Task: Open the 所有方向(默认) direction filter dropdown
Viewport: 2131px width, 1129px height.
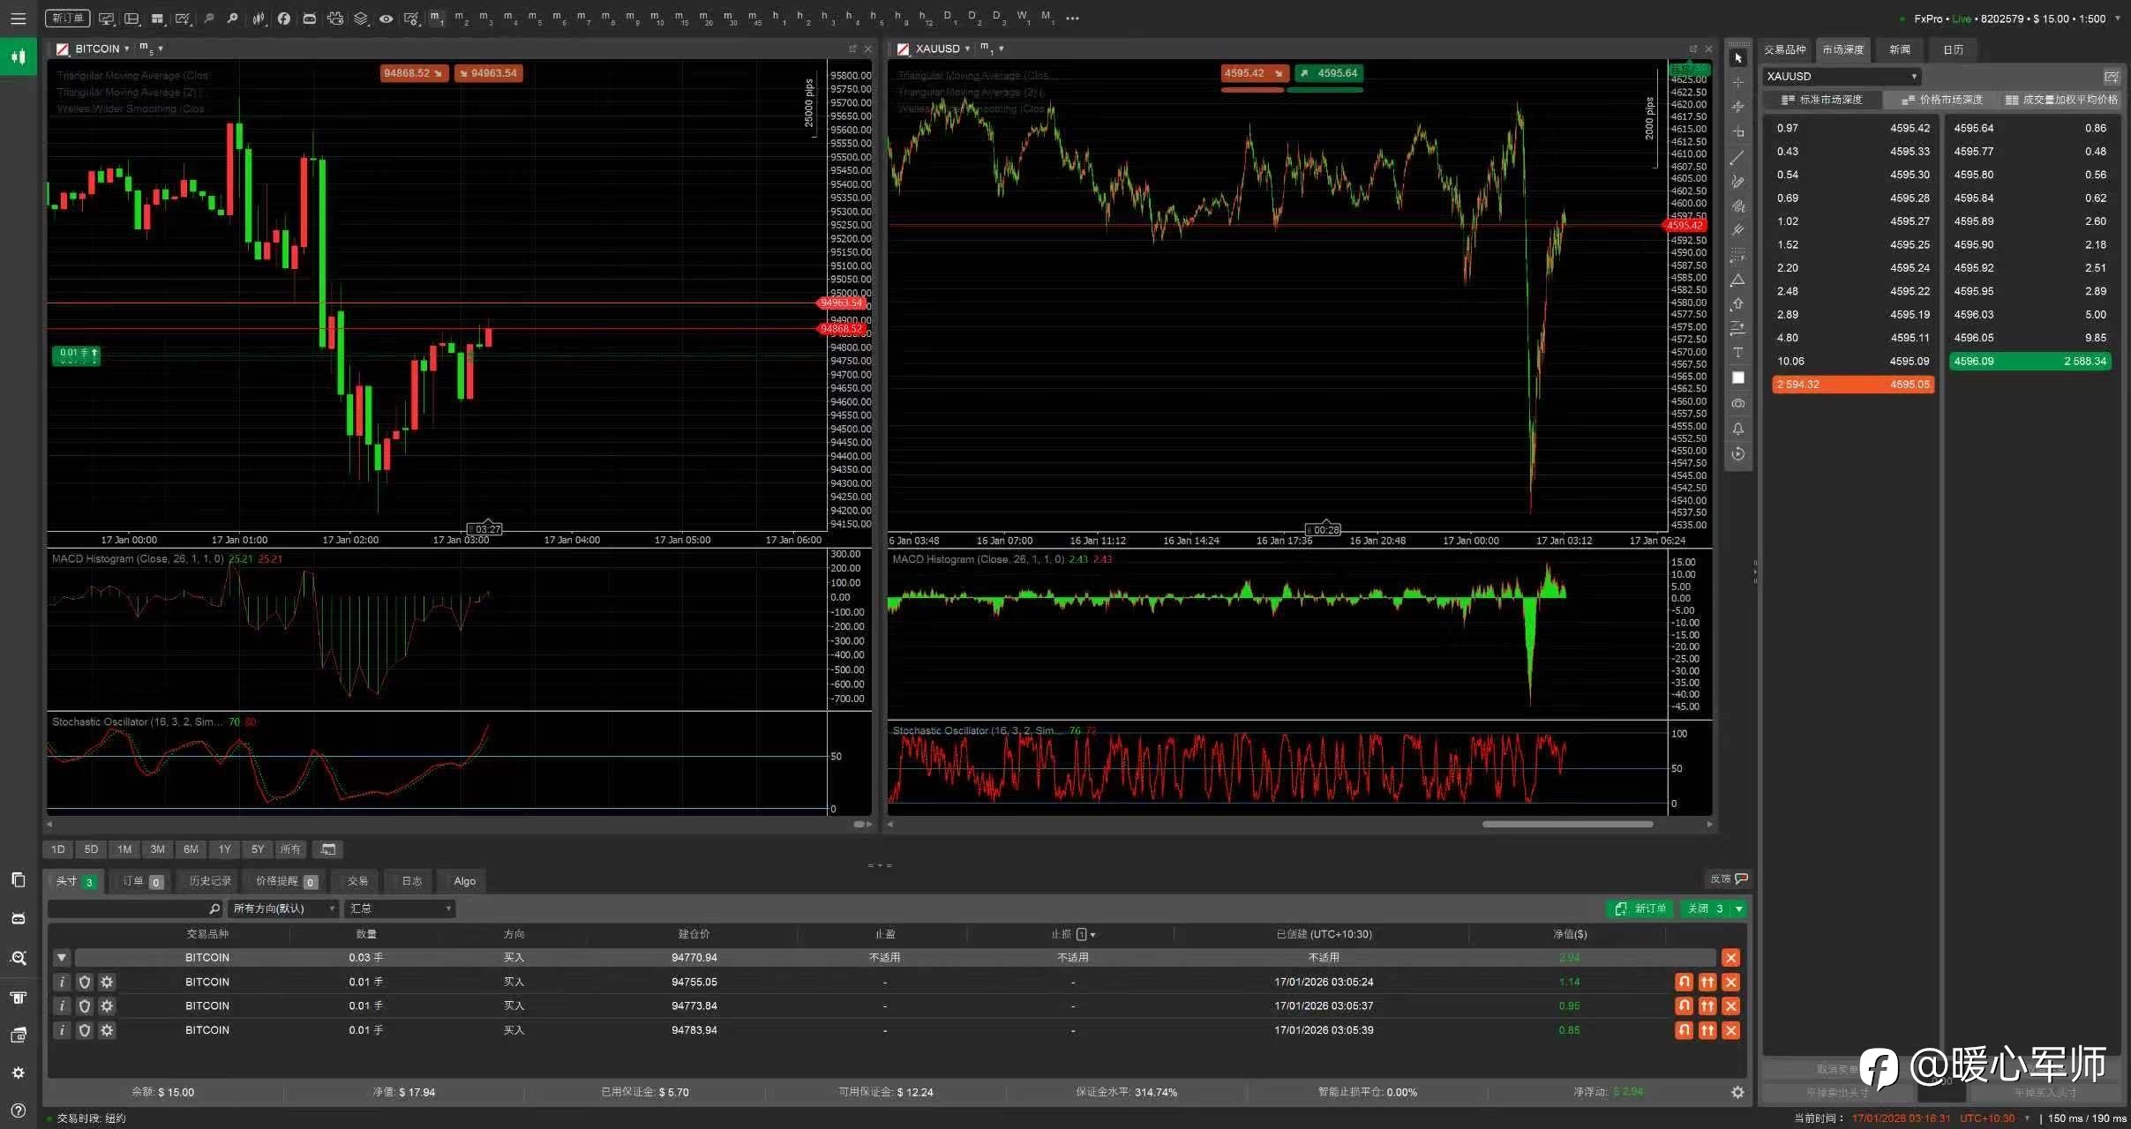Action: (283, 908)
